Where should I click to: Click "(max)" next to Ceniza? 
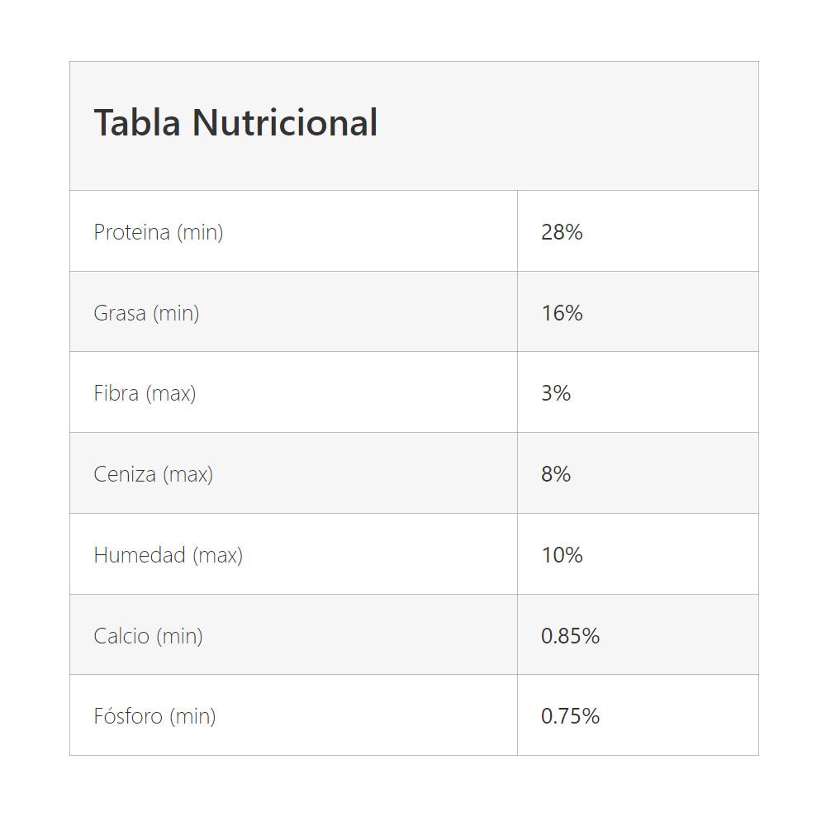coord(188,474)
